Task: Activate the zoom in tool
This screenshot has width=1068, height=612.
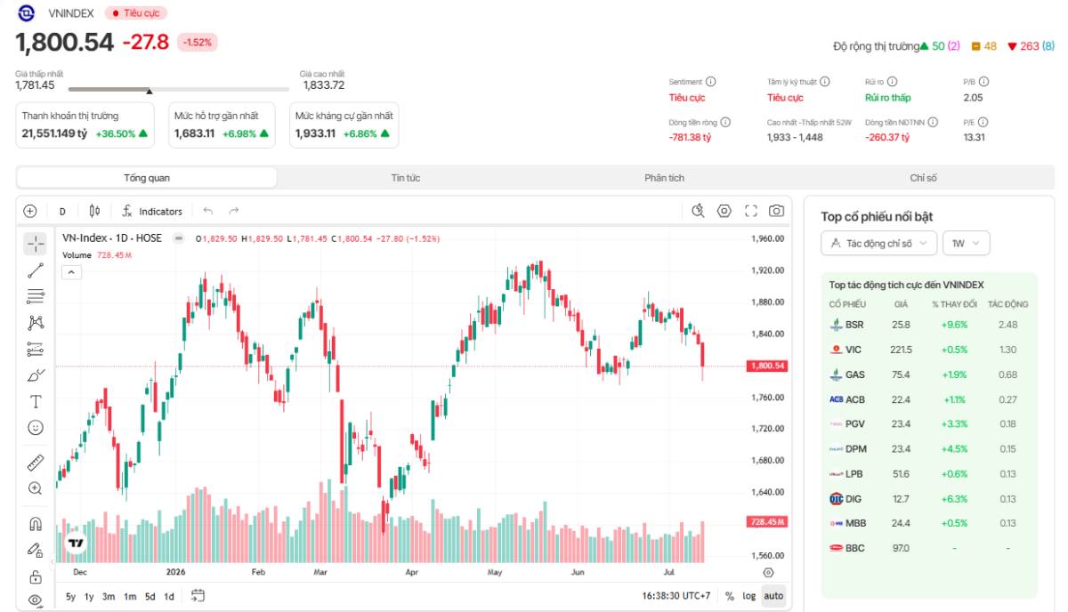Action: [36, 488]
